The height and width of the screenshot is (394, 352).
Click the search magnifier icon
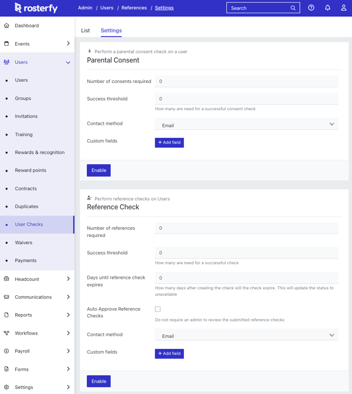[293, 8]
